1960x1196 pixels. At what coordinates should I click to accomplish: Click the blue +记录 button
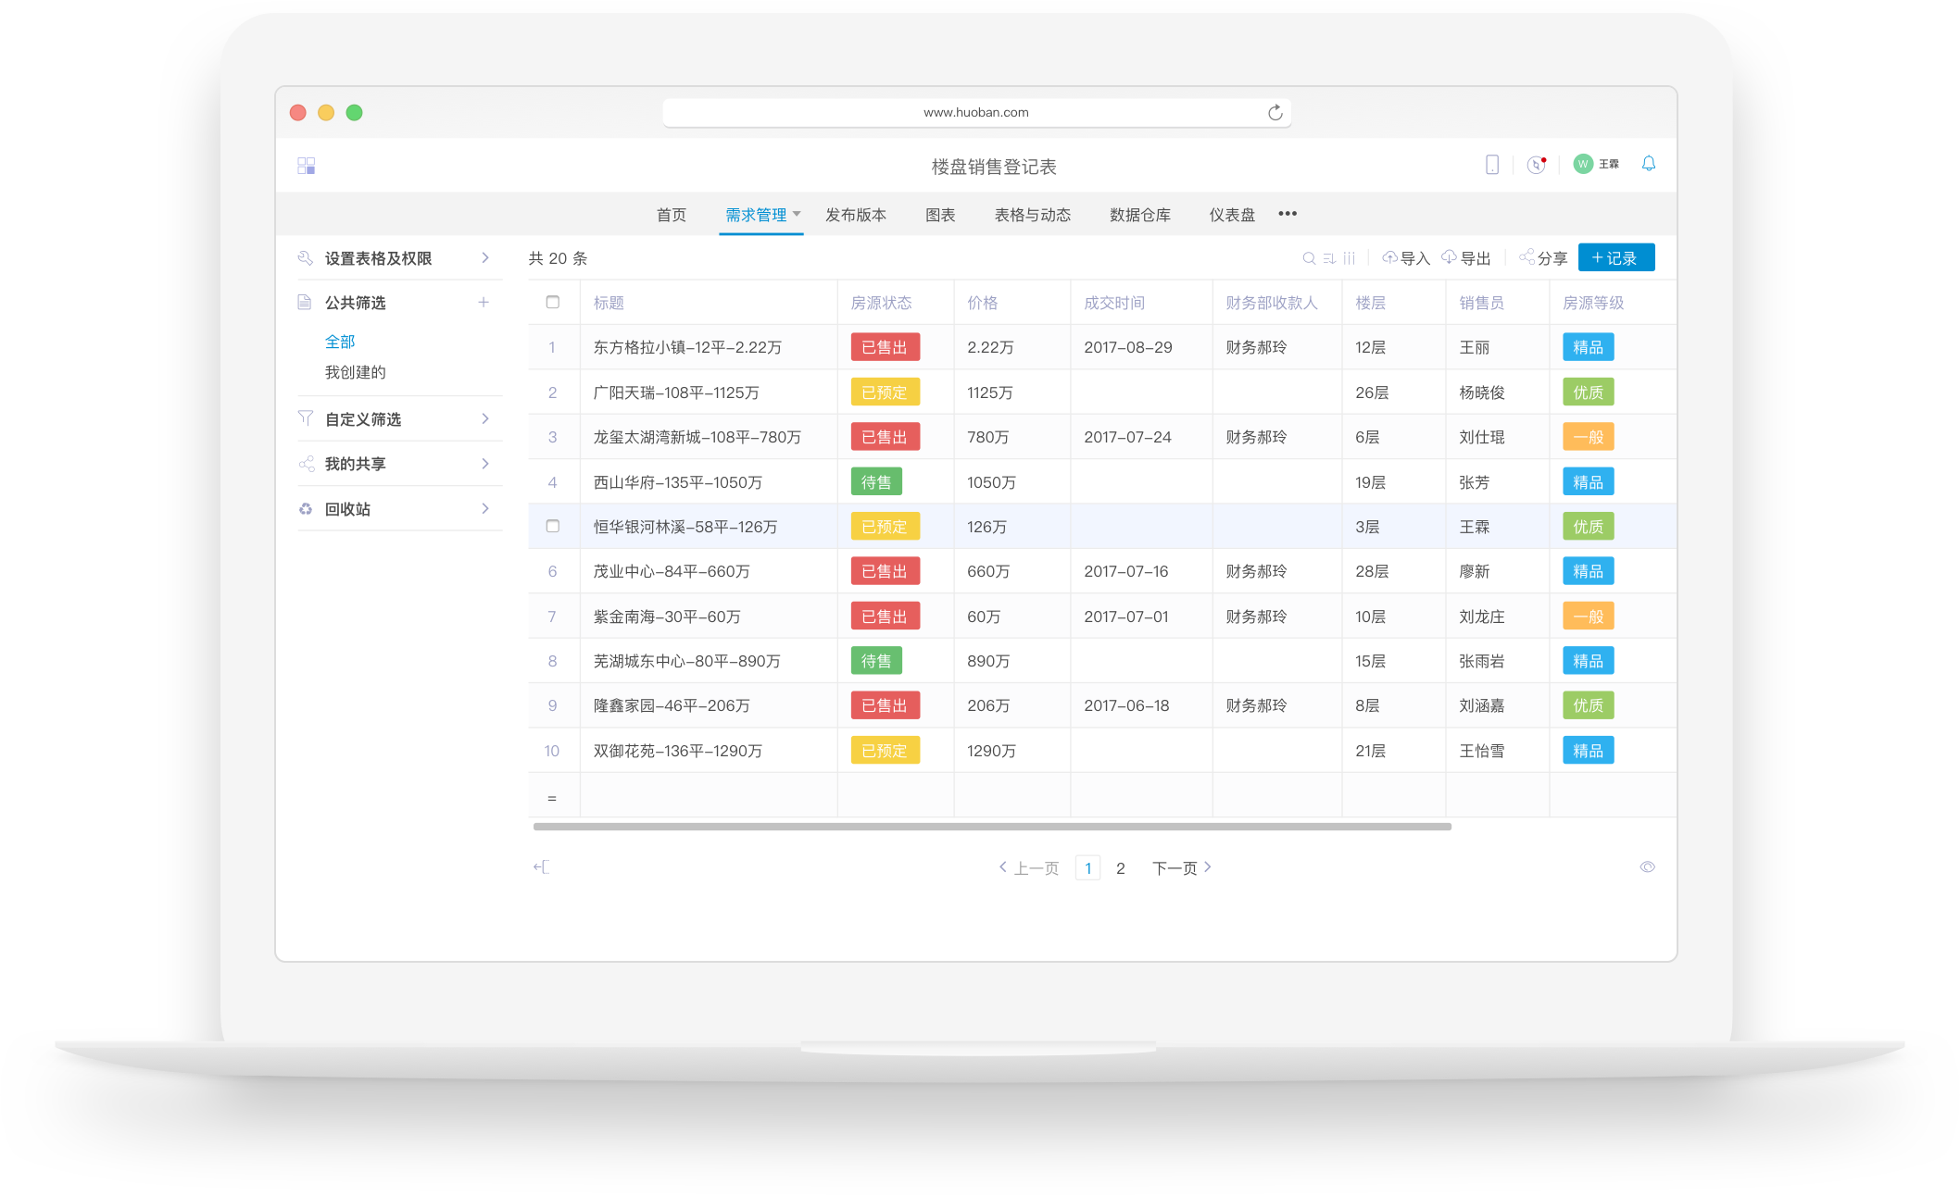coord(1615,257)
